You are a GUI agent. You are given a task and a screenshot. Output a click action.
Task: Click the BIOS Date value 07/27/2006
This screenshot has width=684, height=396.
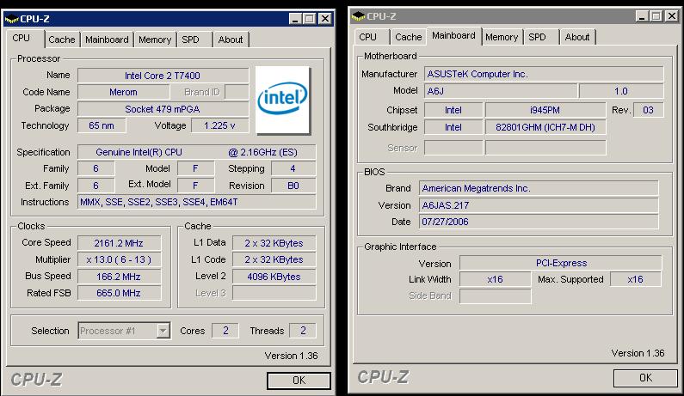(x=539, y=222)
